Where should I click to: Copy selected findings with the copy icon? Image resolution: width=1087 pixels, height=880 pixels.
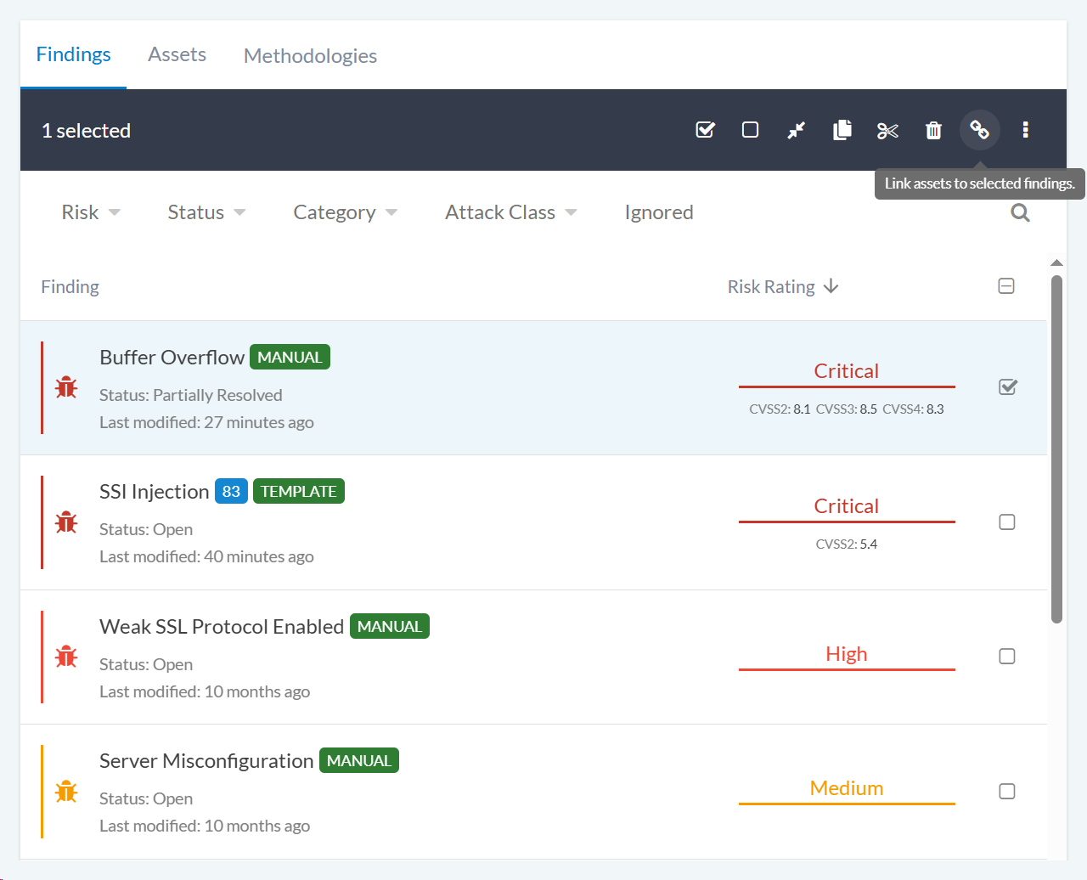point(842,130)
